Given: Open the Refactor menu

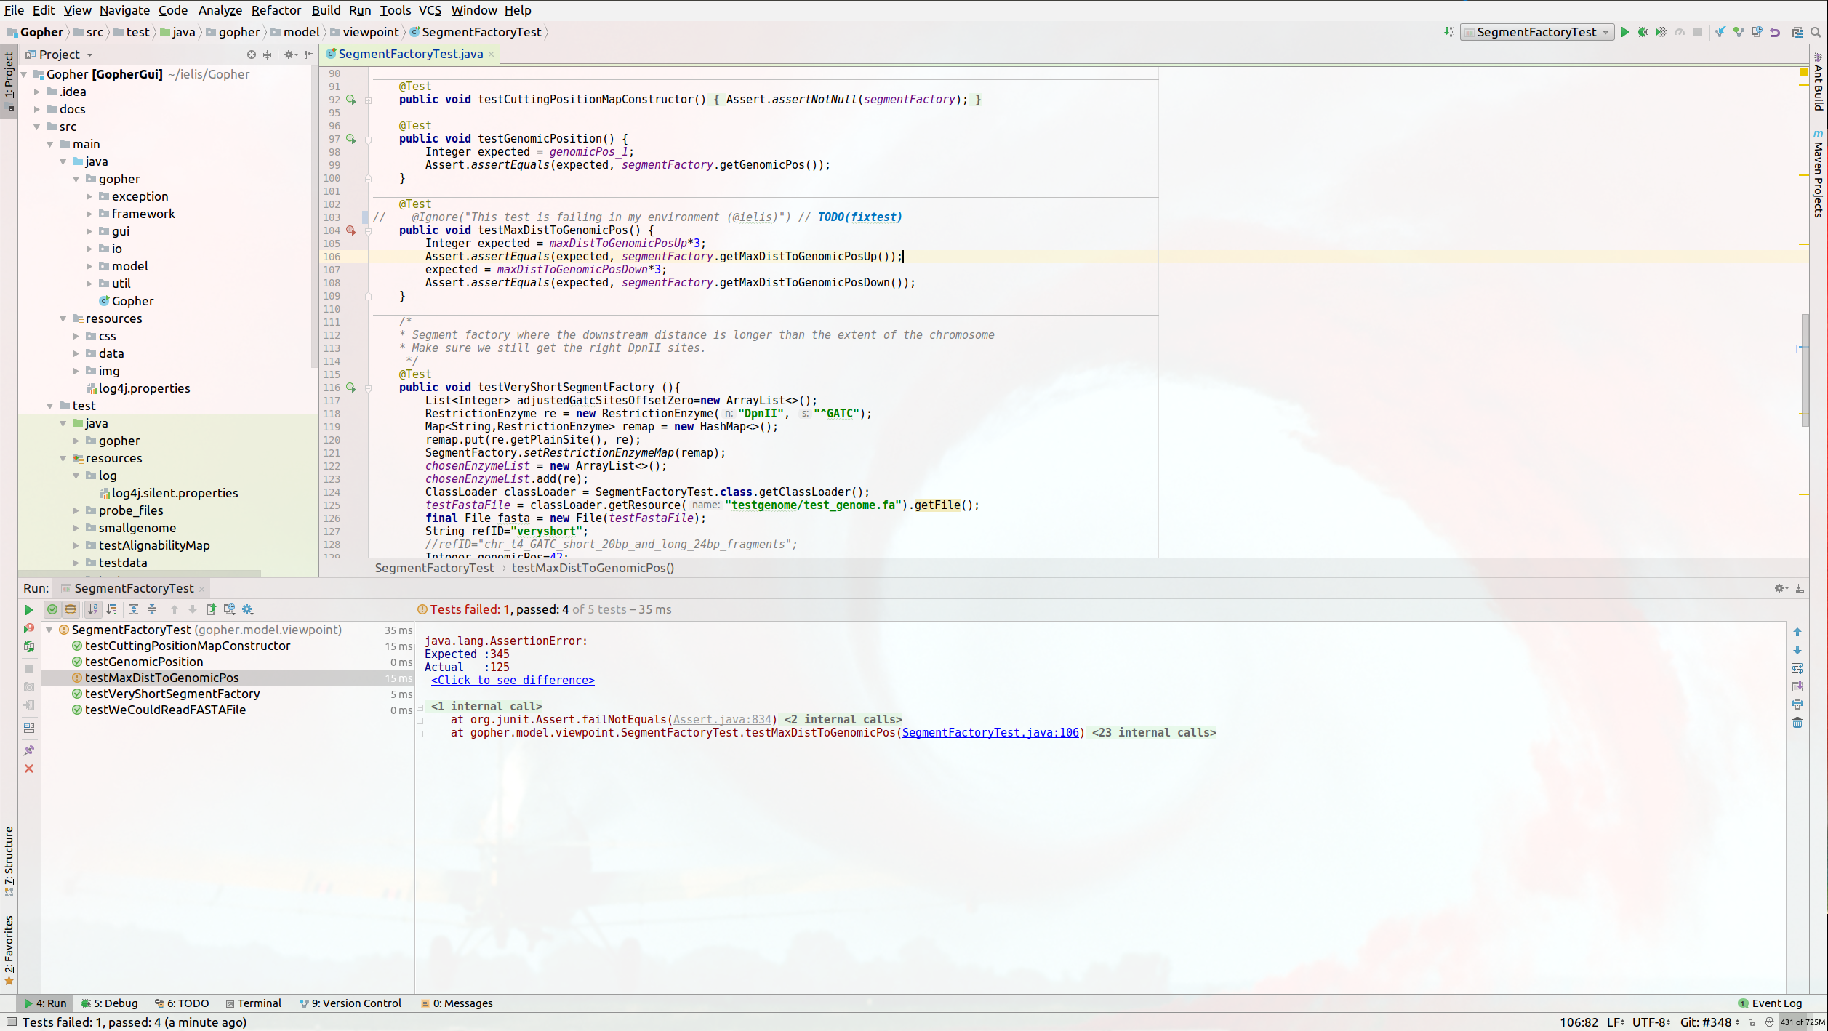Looking at the screenshot, I should click(276, 10).
